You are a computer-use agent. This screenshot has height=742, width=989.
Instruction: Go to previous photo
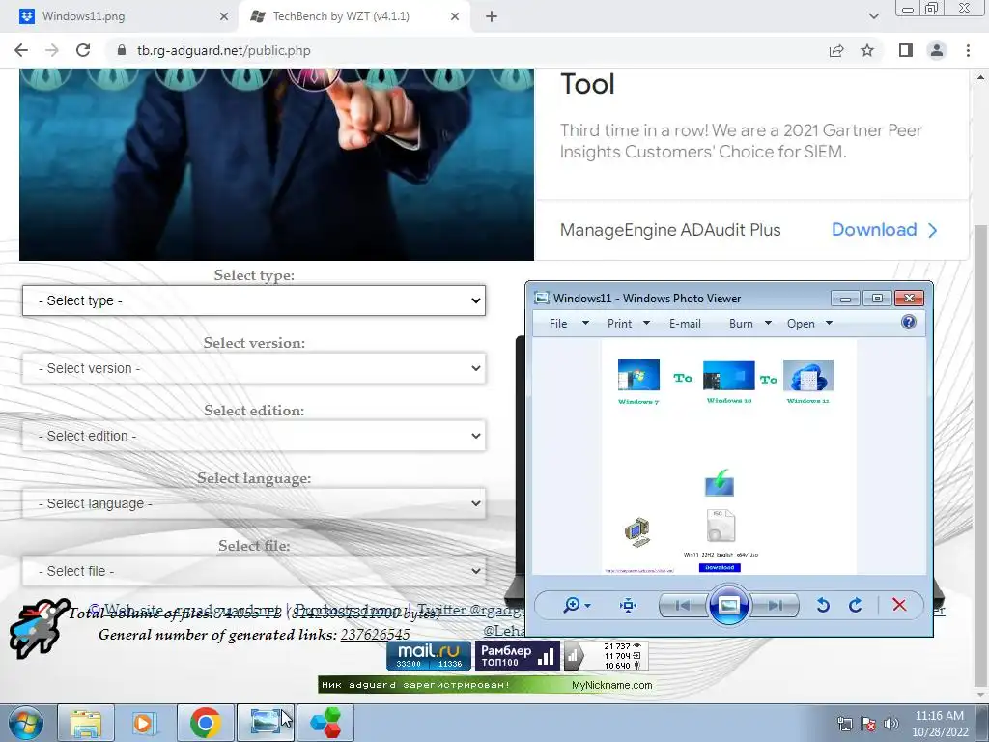(x=683, y=606)
